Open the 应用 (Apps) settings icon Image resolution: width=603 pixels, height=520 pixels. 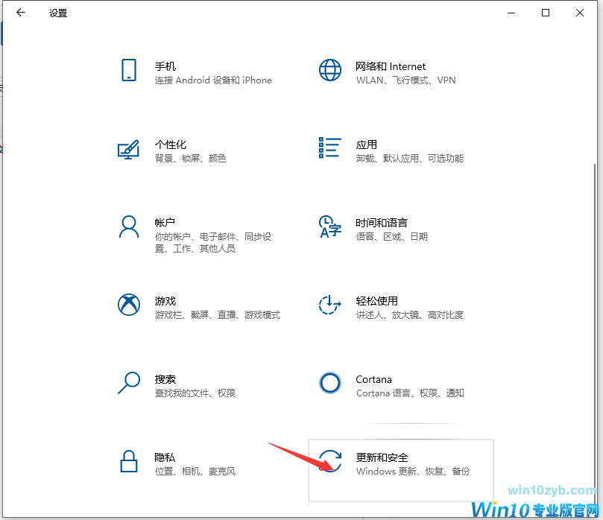tap(330, 148)
